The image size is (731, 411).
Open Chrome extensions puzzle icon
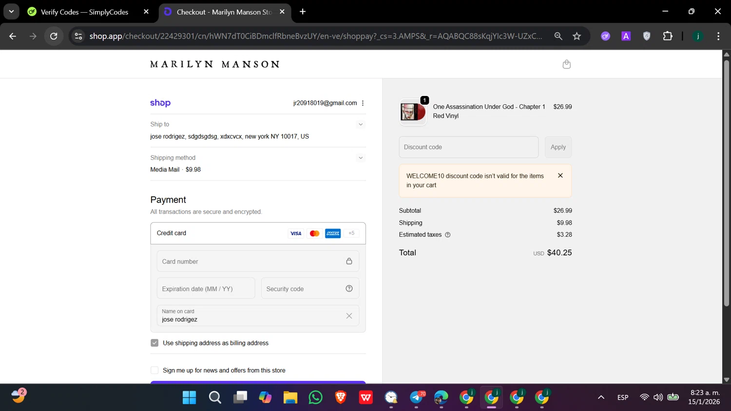tap(668, 36)
